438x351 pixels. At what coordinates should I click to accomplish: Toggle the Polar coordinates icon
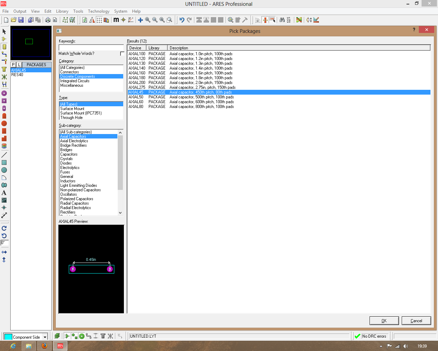pos(131,20)
